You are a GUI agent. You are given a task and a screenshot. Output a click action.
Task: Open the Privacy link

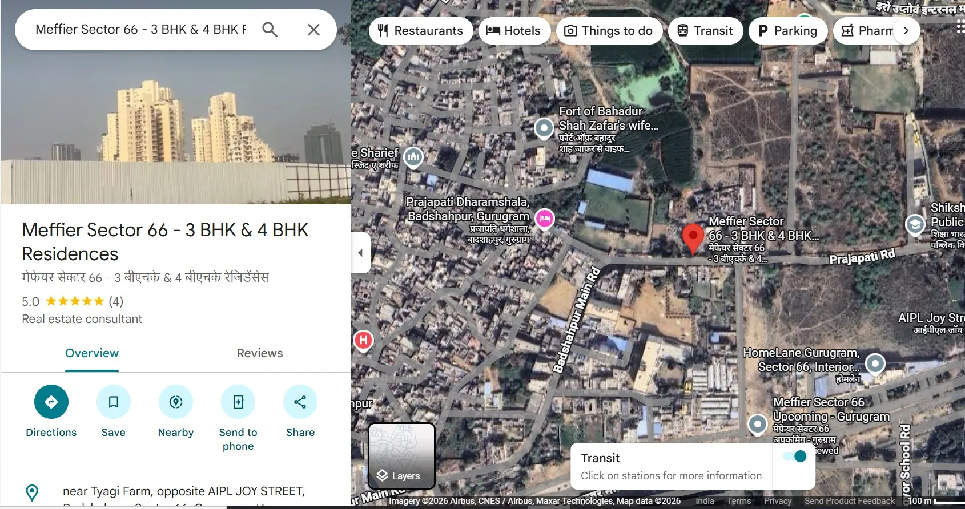point(778,501)
